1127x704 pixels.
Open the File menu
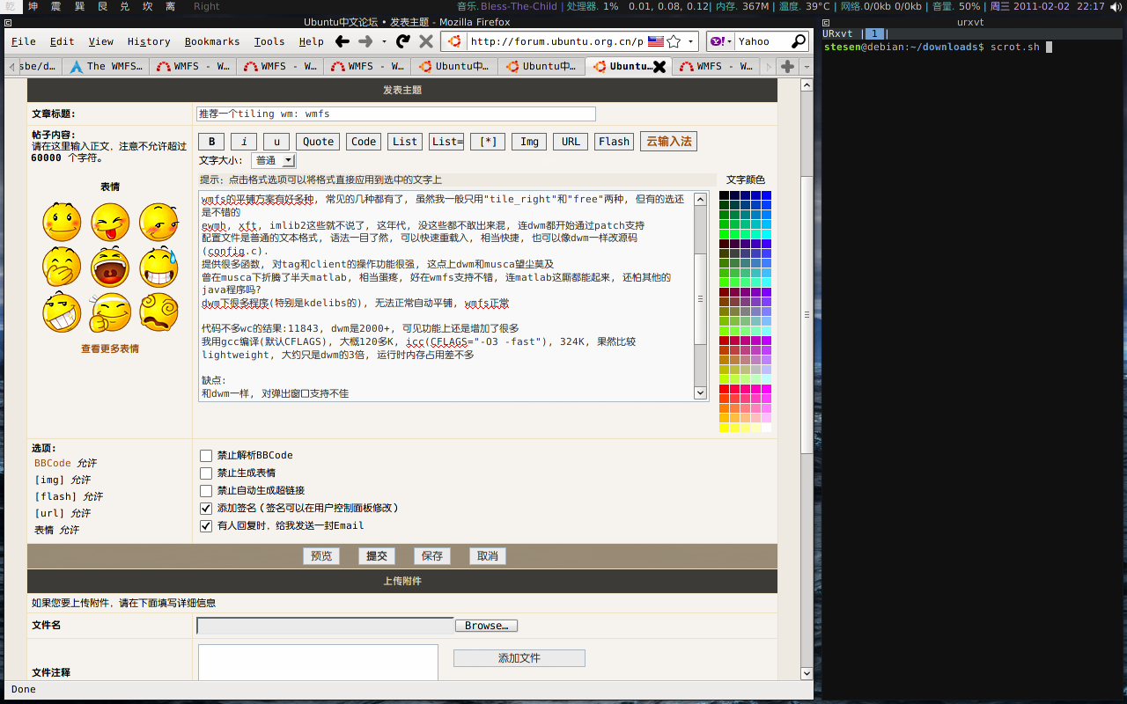[24, 41]
